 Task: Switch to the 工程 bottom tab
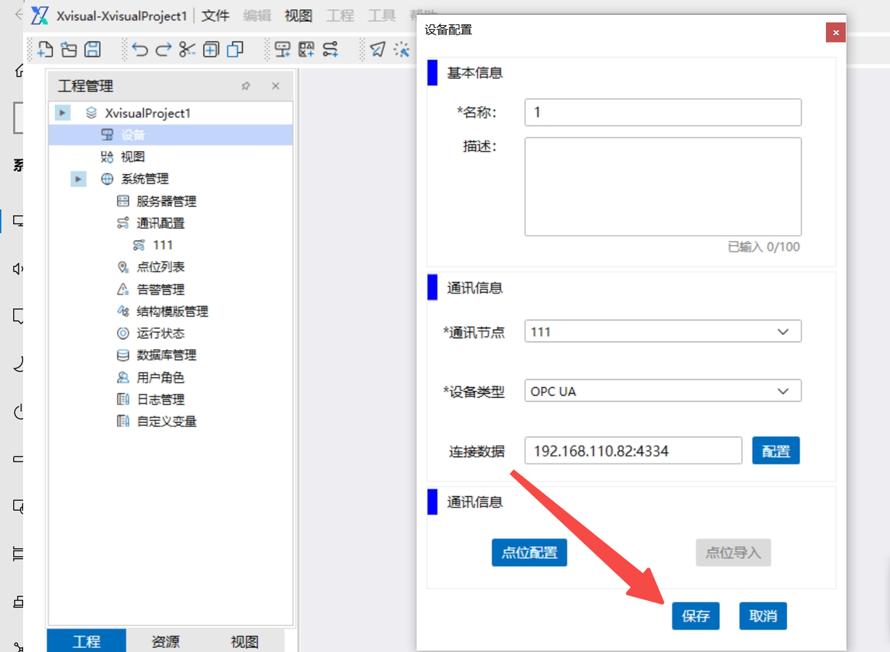(86, 641)
